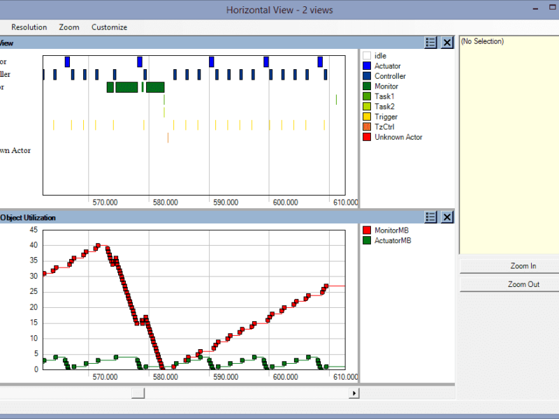559x419 pixels.
Task: Close the Timeline View pane
Action: pos(447,42)
